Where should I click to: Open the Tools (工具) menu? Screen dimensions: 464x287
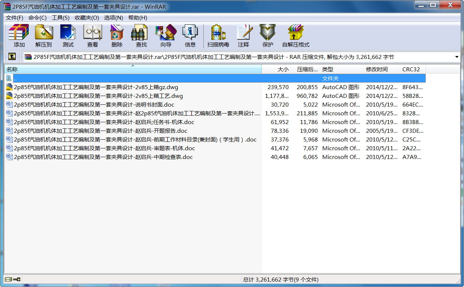click(x=61, y=17)
